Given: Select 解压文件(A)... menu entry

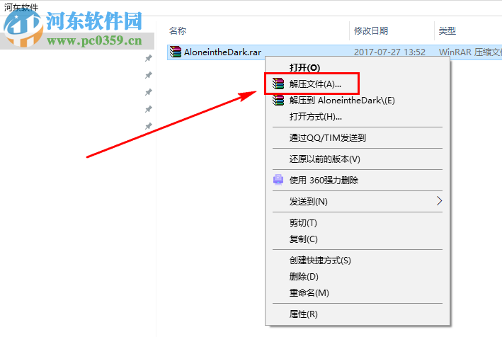Looking at the screenshot, I should [x=315, y=84].
